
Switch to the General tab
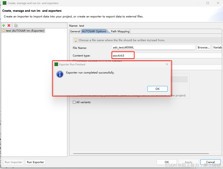(x=75, y=31)
